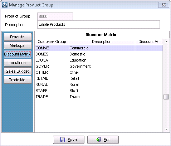Open the Trade Me section
Viewport: 171px width, 146px height.
point(18,80)
